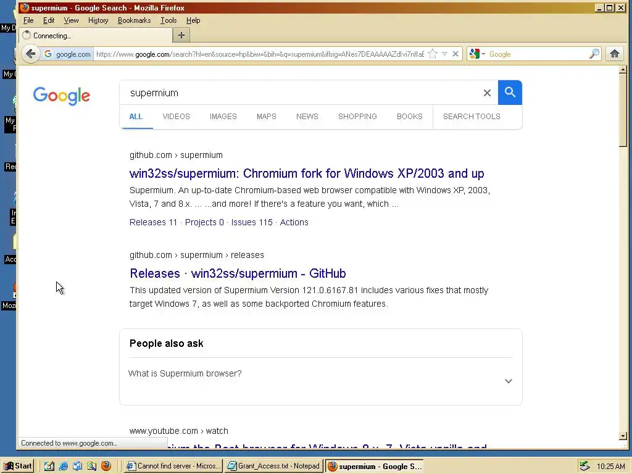Switch to the SHOPPING results tab

(x=357, y=117)
